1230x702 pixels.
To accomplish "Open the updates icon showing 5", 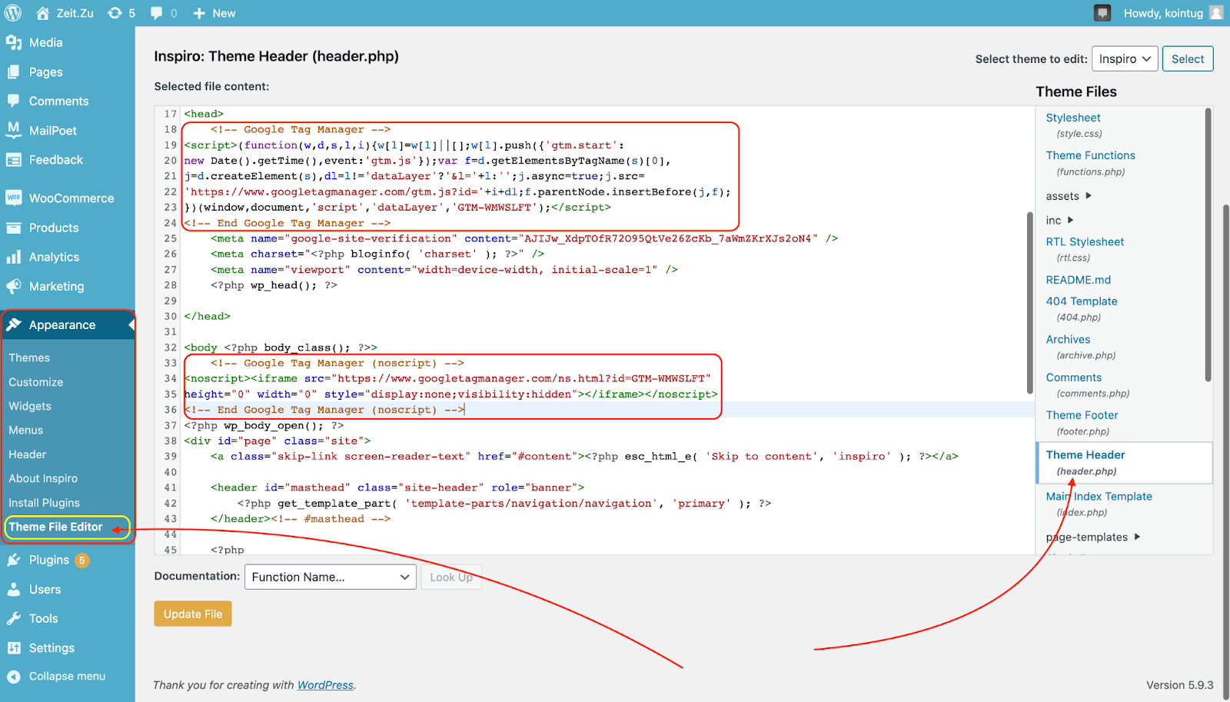I will pos(115,13).
